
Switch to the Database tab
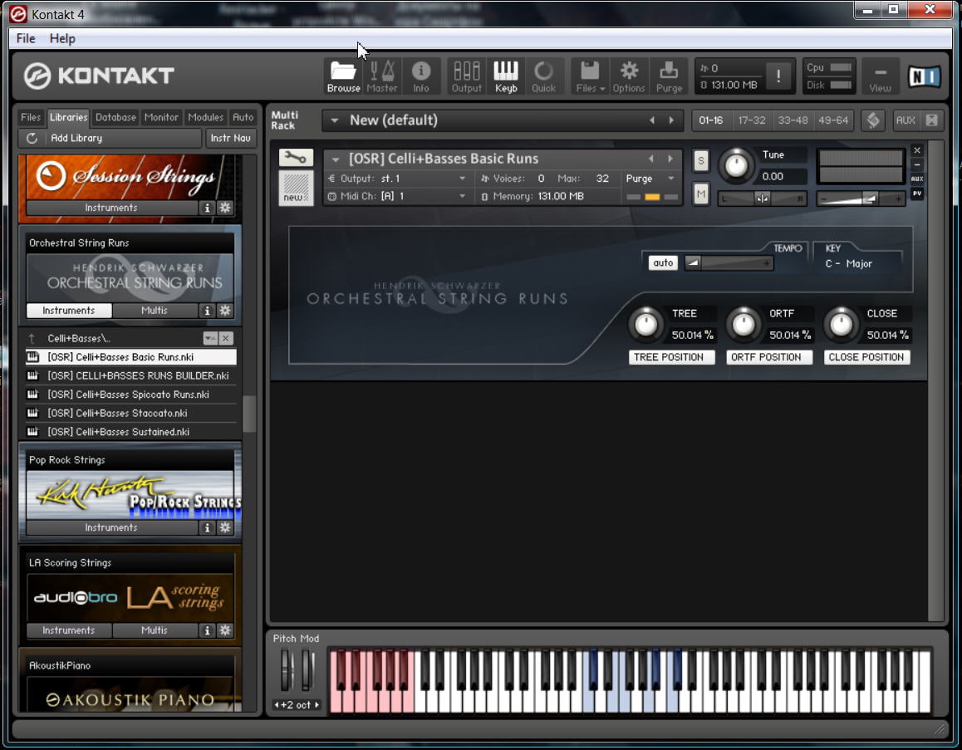(115, 117)
